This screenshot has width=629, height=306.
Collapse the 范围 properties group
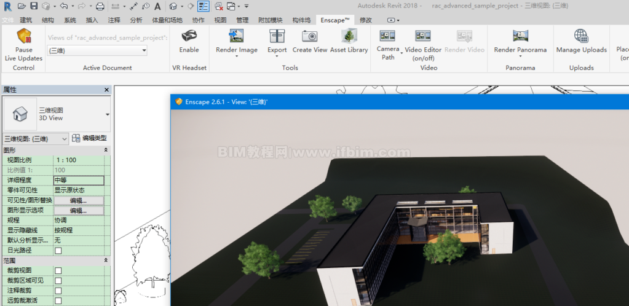(x=106, y=261)
